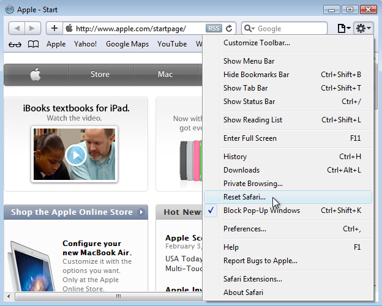Click the scrollbar left arrow

(x=9, y=296)
